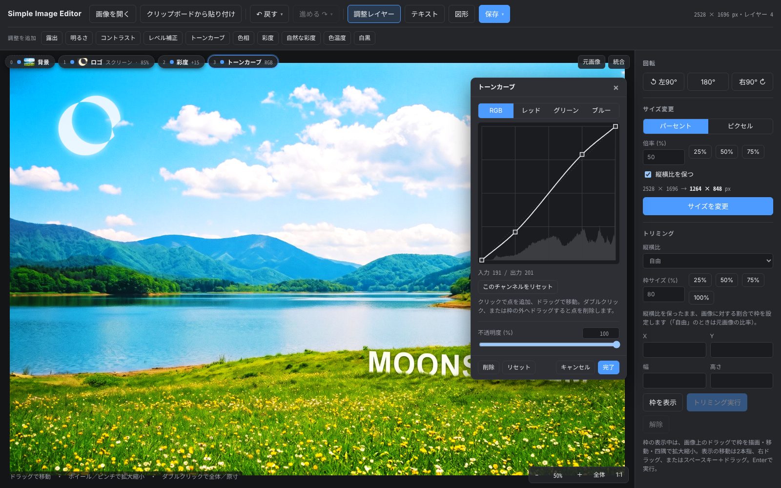This screenshot has height=488, width=781.
Task: Set view zoom to 1:1
Action: coord(619,475)
